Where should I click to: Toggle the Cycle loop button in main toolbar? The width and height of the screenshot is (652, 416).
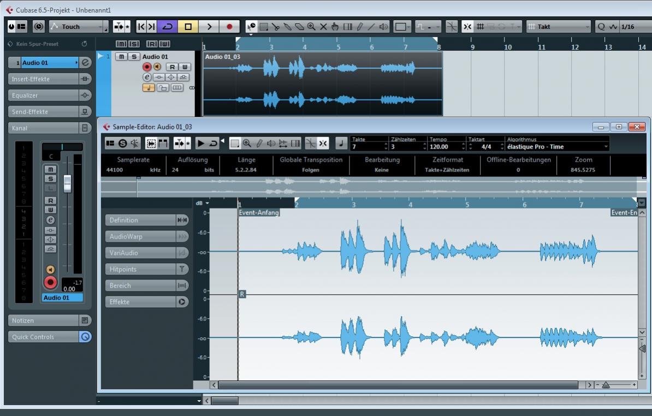pyautogui.click(x=167, y=26)
